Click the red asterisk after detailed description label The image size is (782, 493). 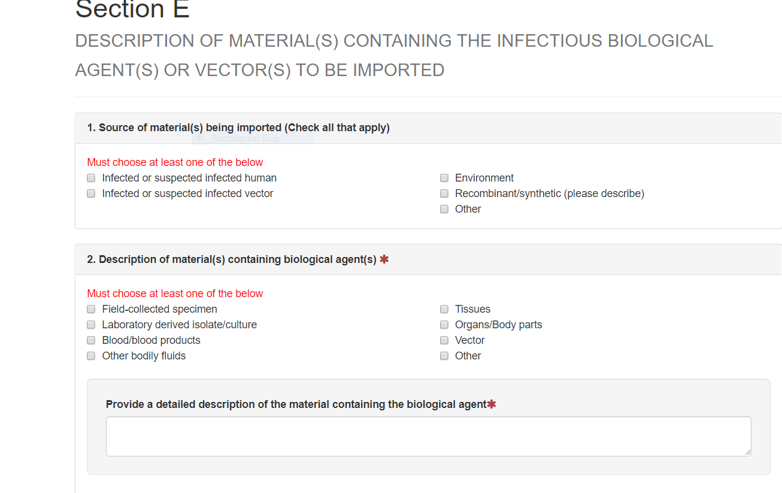pyautogui.click(x=492, y=404)
